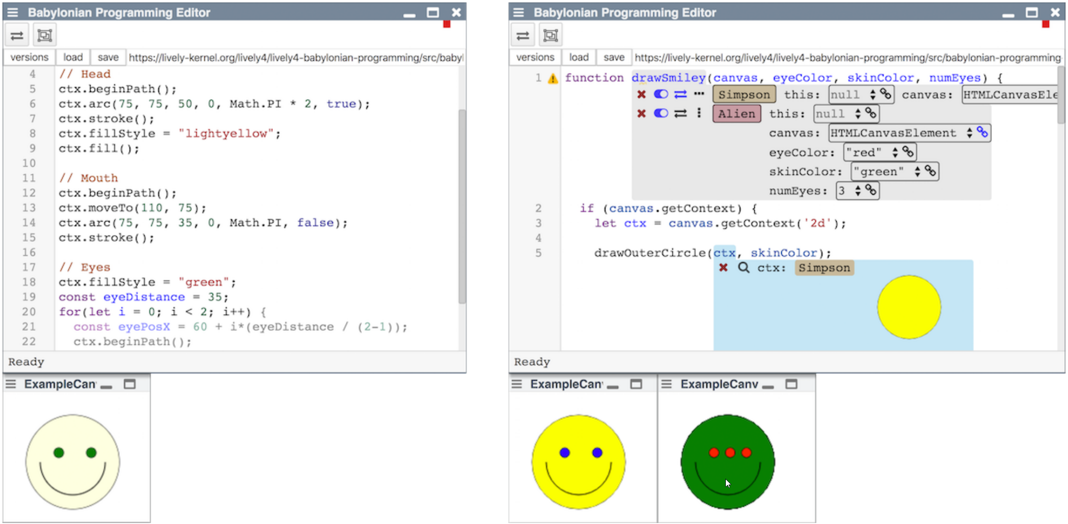This screenshot has width=1068, height=524.
Task: Open the hamburger menu of left Babylonian editor
Action: 13,13
